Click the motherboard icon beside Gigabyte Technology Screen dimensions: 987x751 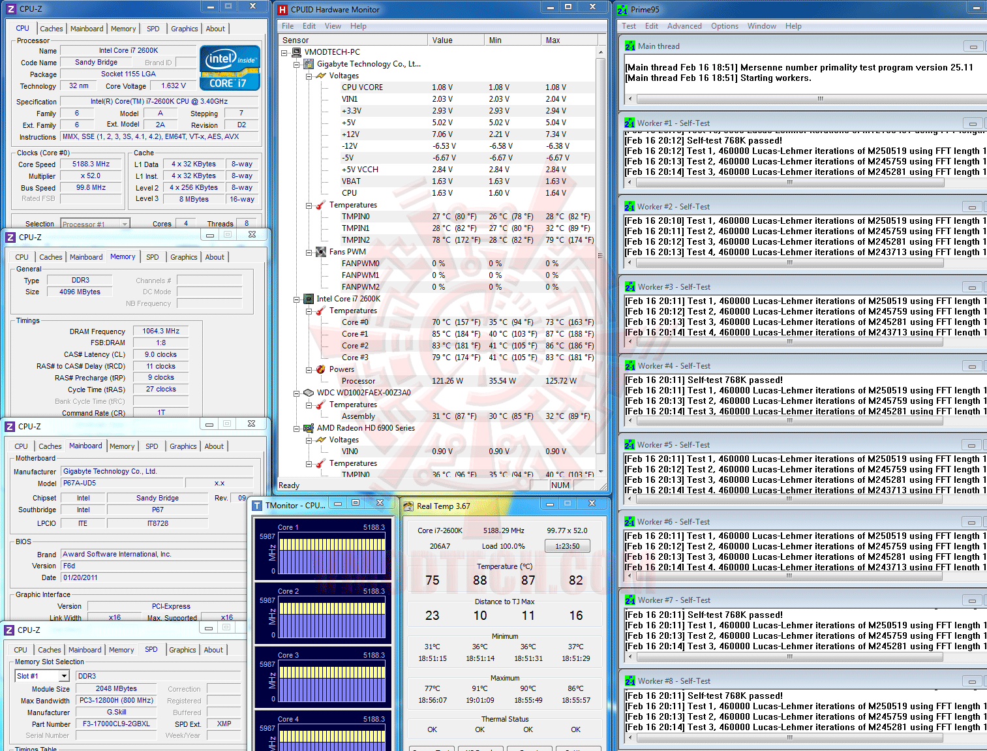tap(309, 64)
